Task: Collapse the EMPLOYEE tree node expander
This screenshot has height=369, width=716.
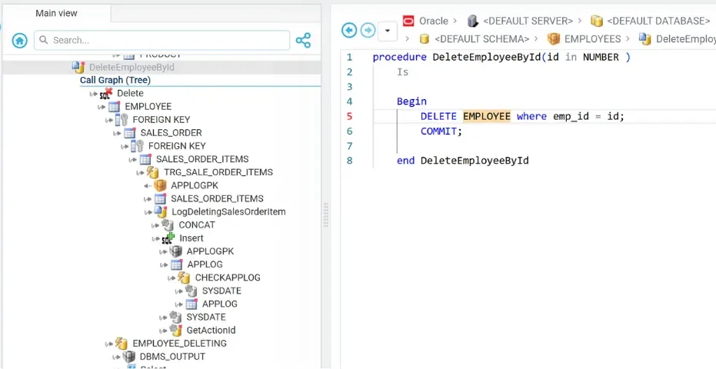Action: [102, 108]
